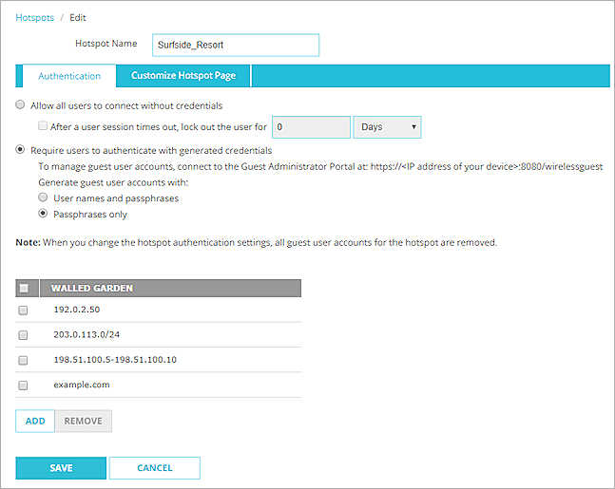
Task: Switch to the Authentication tab
Action: [x=68, y=76]
